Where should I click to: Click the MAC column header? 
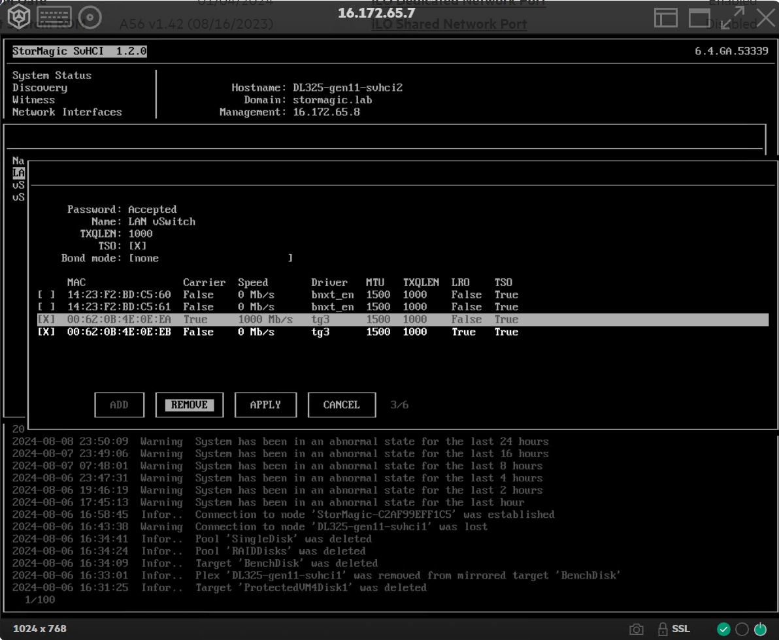point(76,283)
